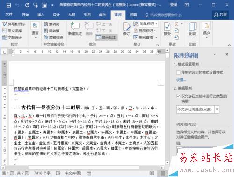Convert Traditional to Simplified (繁转简)

click(51, 24)
